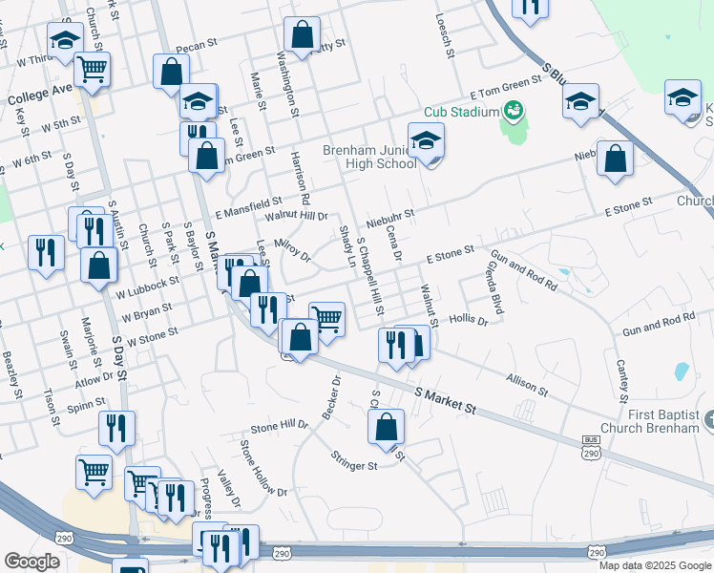Click the W Stone St label
The height and width of the screenshot is (573, 714).
click(153, 337)
